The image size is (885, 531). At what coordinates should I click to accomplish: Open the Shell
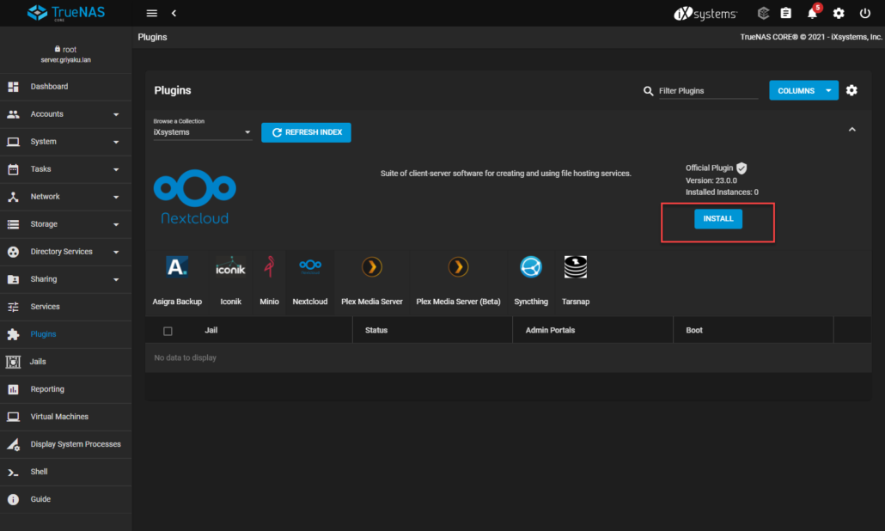coord(65,472)
